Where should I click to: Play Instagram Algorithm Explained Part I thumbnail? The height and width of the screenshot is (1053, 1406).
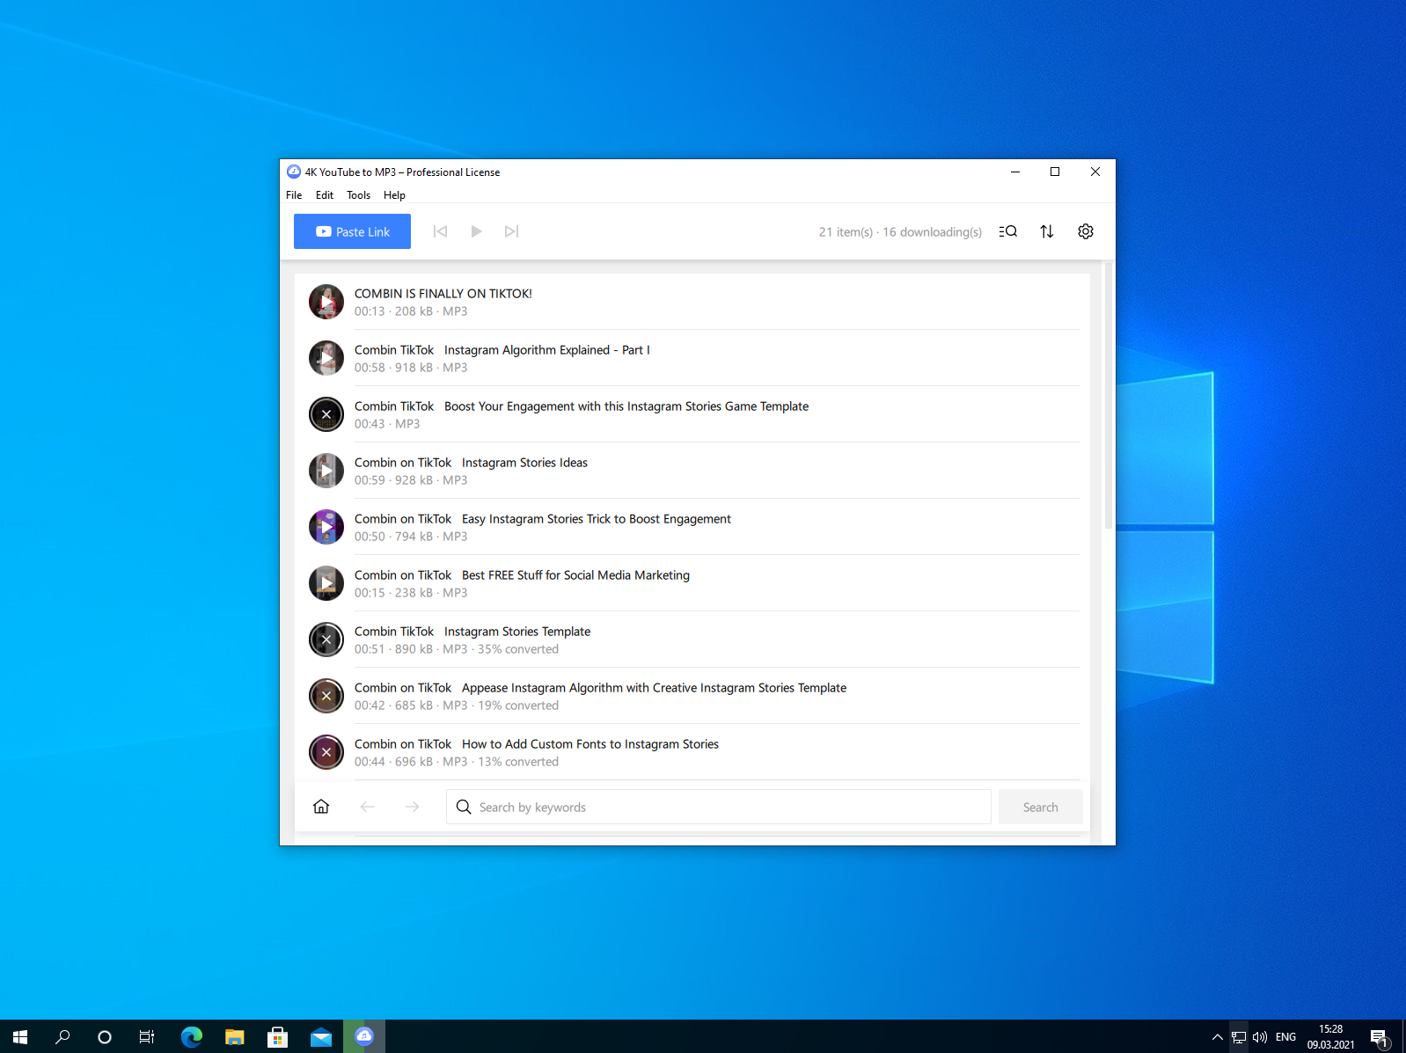point(326,358)
